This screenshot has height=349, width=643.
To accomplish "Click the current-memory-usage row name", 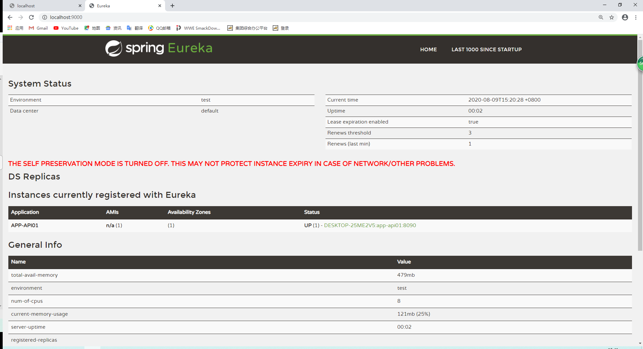I will [39, 314].
